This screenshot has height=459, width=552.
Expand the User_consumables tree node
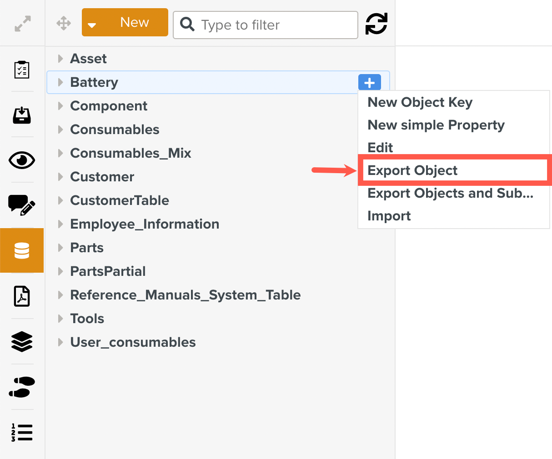click(60, 342)
